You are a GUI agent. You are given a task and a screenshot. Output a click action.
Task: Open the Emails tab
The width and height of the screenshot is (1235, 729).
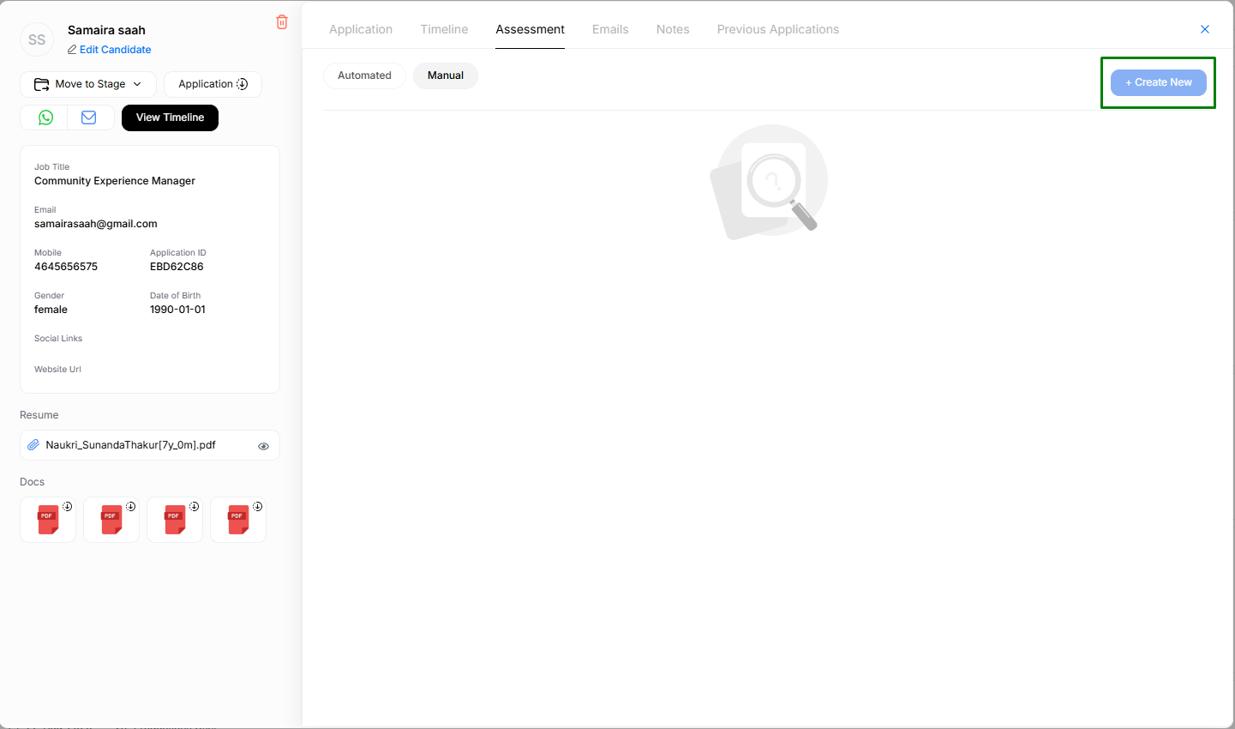point(610,29)
